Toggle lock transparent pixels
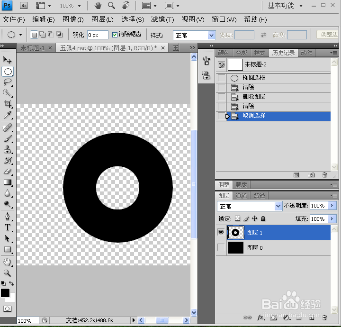The height and width of the screenshot is (327, 341). click(237, 218)
